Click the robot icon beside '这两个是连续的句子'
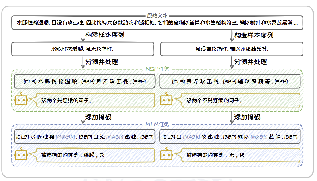The image size is (317, 181). [x=21, y=100]
